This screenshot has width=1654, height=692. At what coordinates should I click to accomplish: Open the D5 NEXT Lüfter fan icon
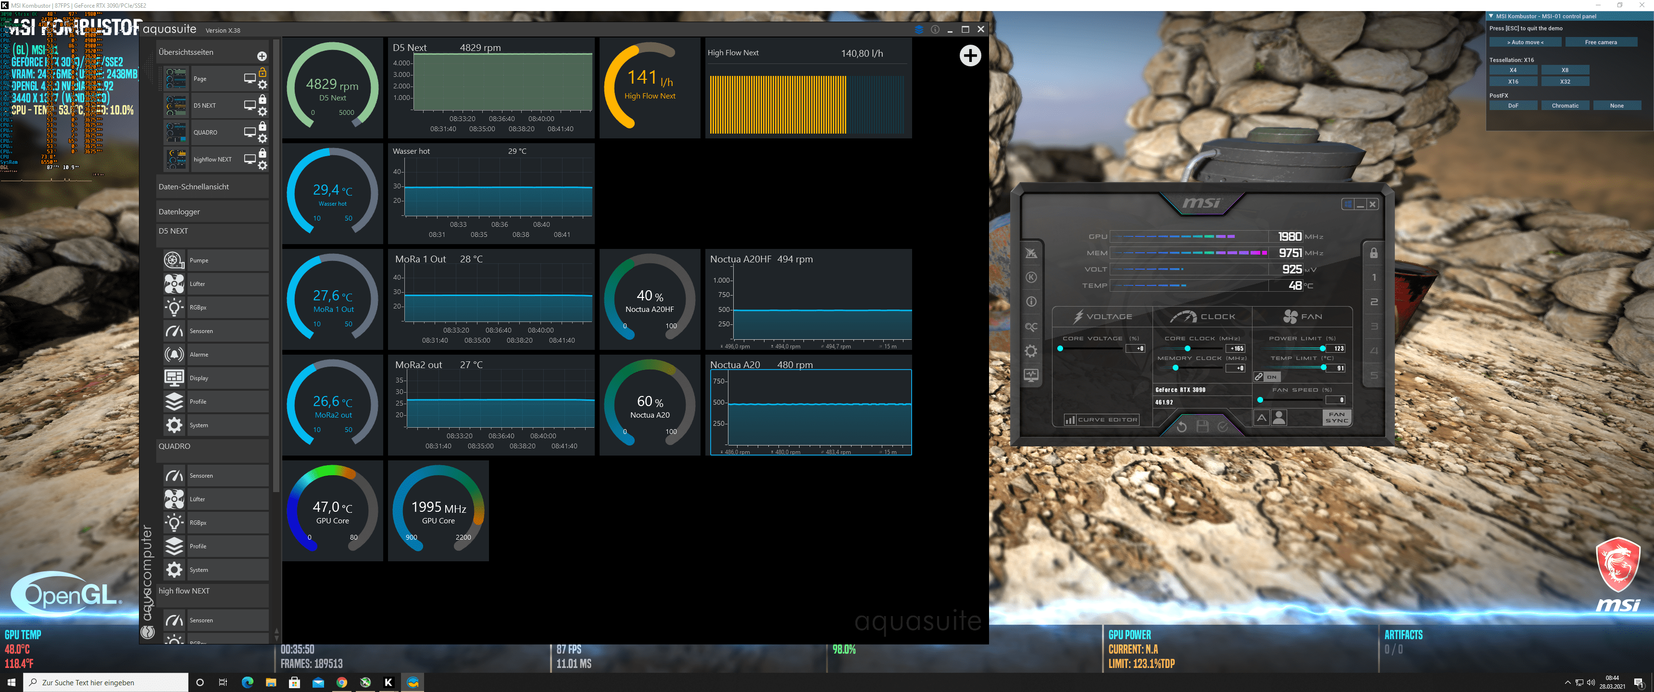174,284
